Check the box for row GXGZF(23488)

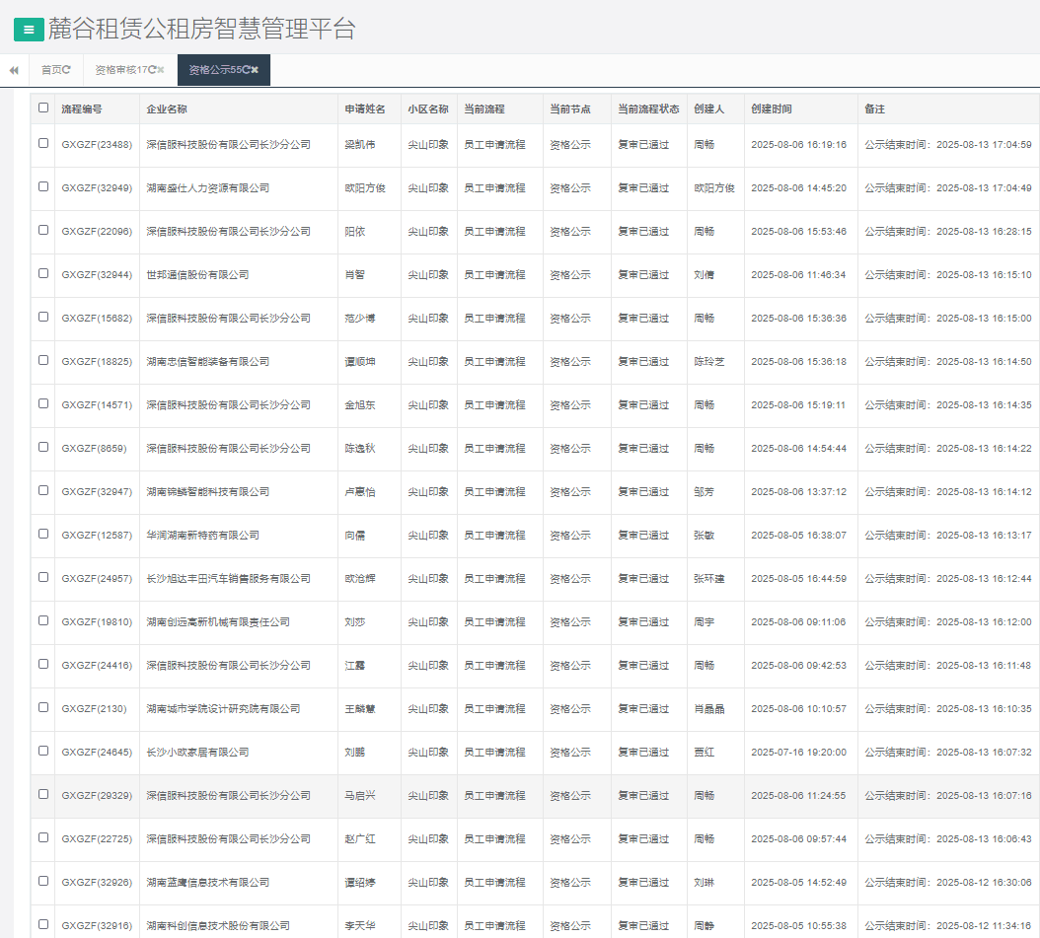[43, 143]
